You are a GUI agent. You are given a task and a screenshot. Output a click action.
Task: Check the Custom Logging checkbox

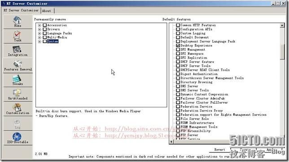[178, 33]
